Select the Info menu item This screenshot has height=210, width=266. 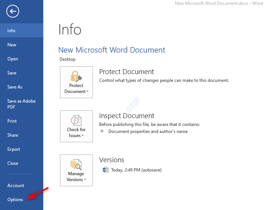21,31
